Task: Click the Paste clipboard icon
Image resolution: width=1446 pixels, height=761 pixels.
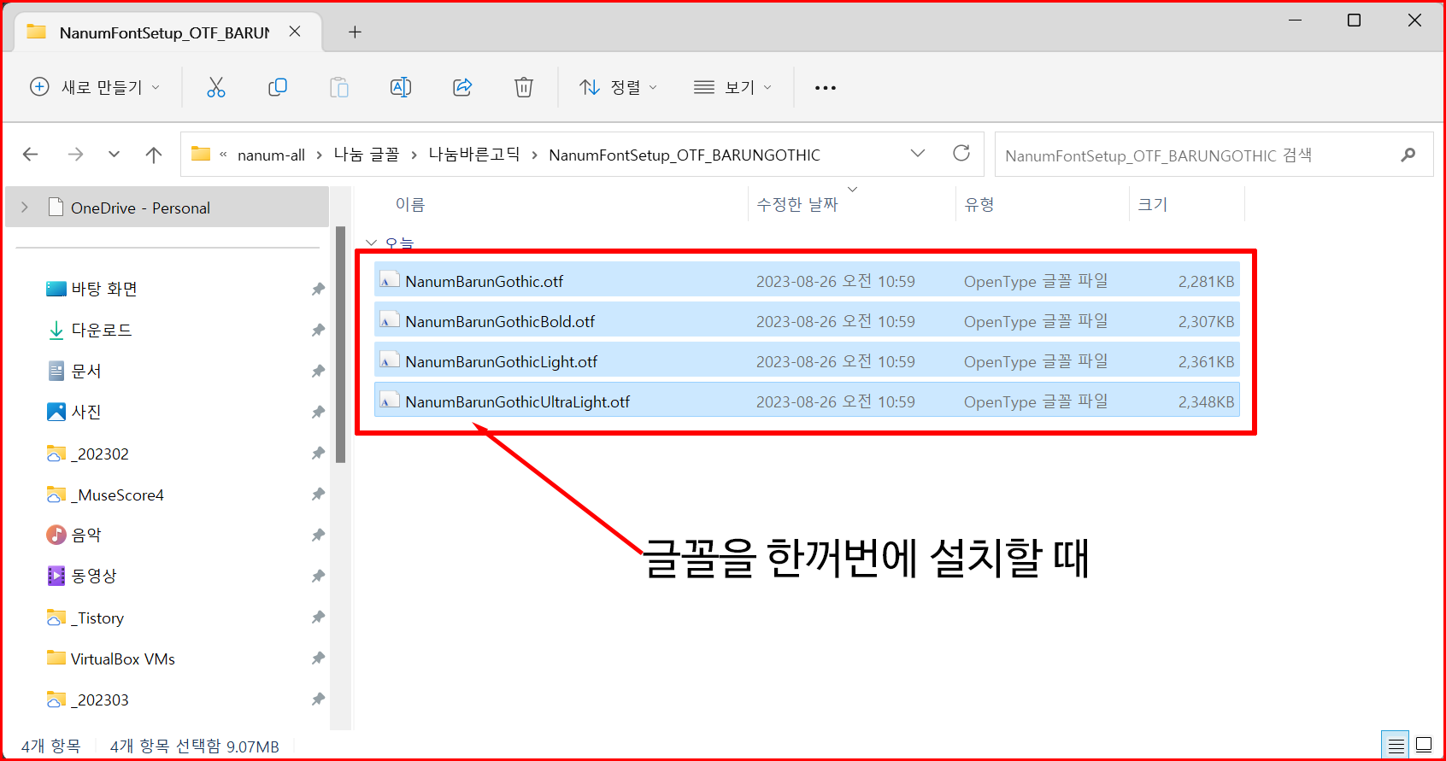Action: click(x=339, y=87)
